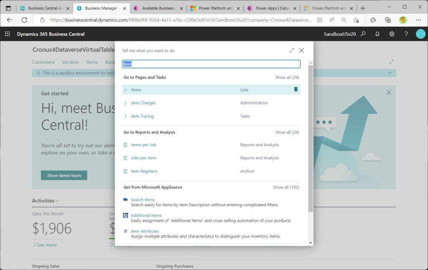Image resolution: width=428 pixels, height=270 pixels.
Task: Click the Read aloud icon in address bar
Action: (332, 20)
